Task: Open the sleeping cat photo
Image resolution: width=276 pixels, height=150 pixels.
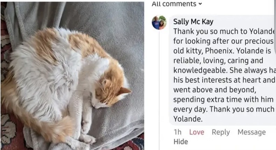Action: [72, 76]
